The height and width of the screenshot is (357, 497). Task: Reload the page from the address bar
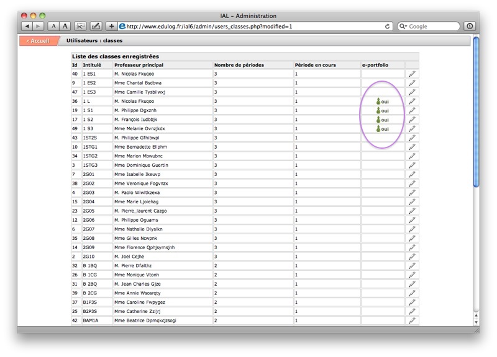(388, 26)
